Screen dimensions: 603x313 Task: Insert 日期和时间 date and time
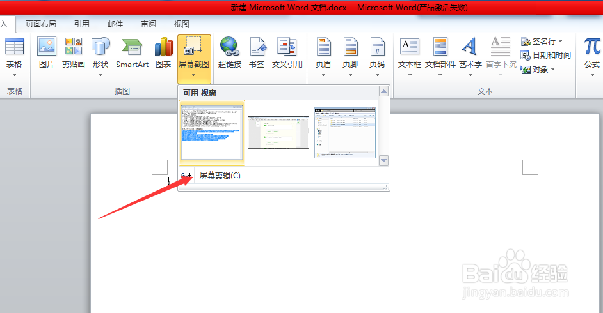[545, 55]
